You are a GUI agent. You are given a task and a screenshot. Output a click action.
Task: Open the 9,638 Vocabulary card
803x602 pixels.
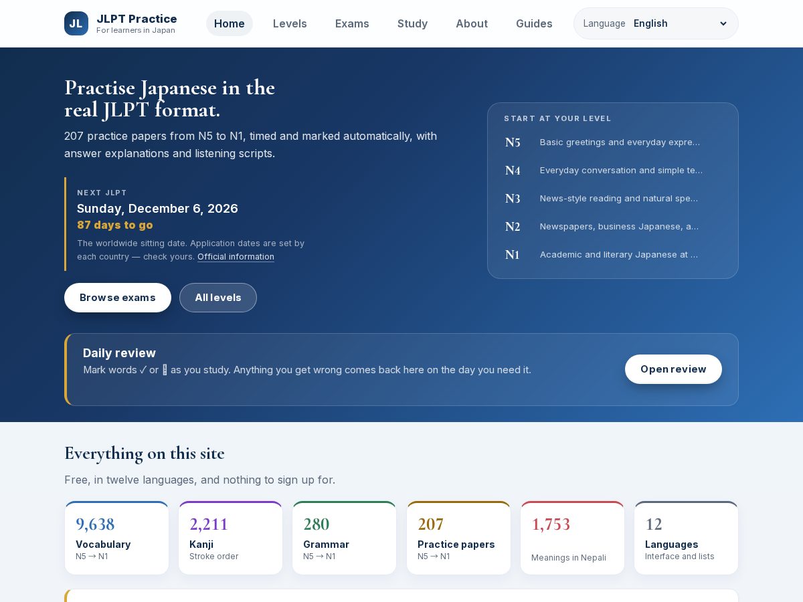coord(116,538)
